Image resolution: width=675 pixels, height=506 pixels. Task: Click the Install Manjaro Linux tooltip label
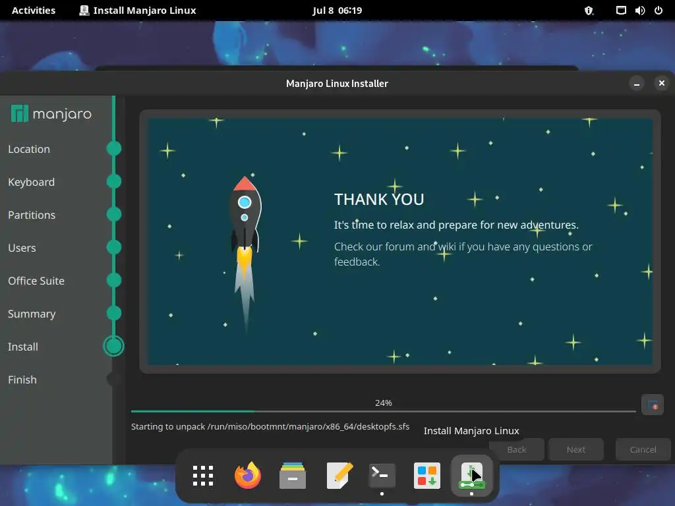click(x=471, y=431)
